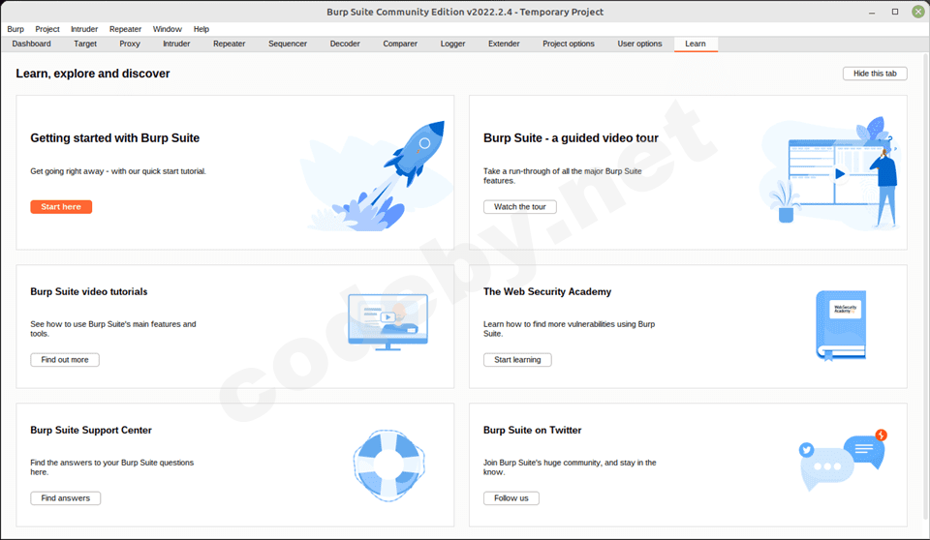This screenshot has width=930, height=540.
Task: Click 'Getting started with Burp Suite' heading
Action: 114,138
